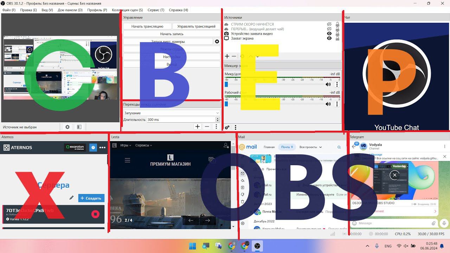Open advanced audio properties gears icon
The image size is (450, 253).
tap(227, 128)
